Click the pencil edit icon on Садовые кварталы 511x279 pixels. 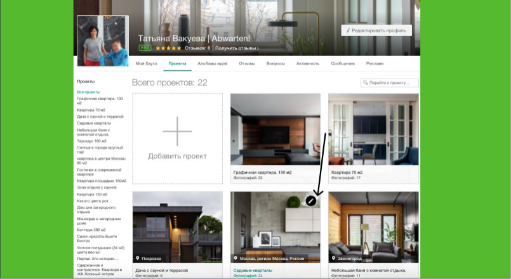(310, 201)
